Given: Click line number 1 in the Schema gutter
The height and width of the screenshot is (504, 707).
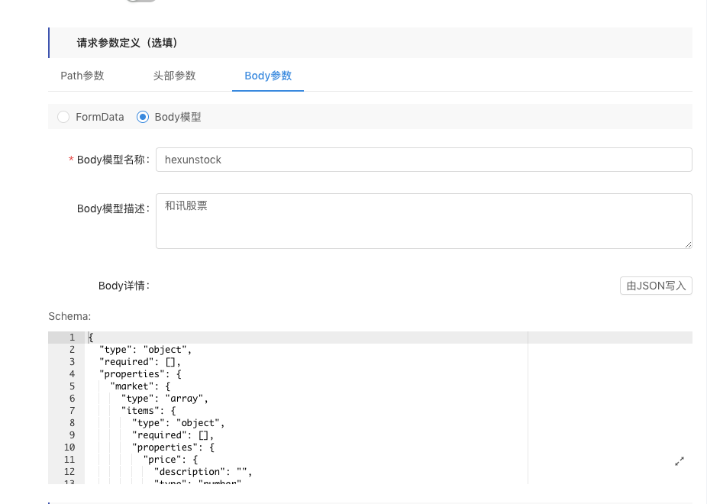Looking at the screenshot, I should coord(72,338).
